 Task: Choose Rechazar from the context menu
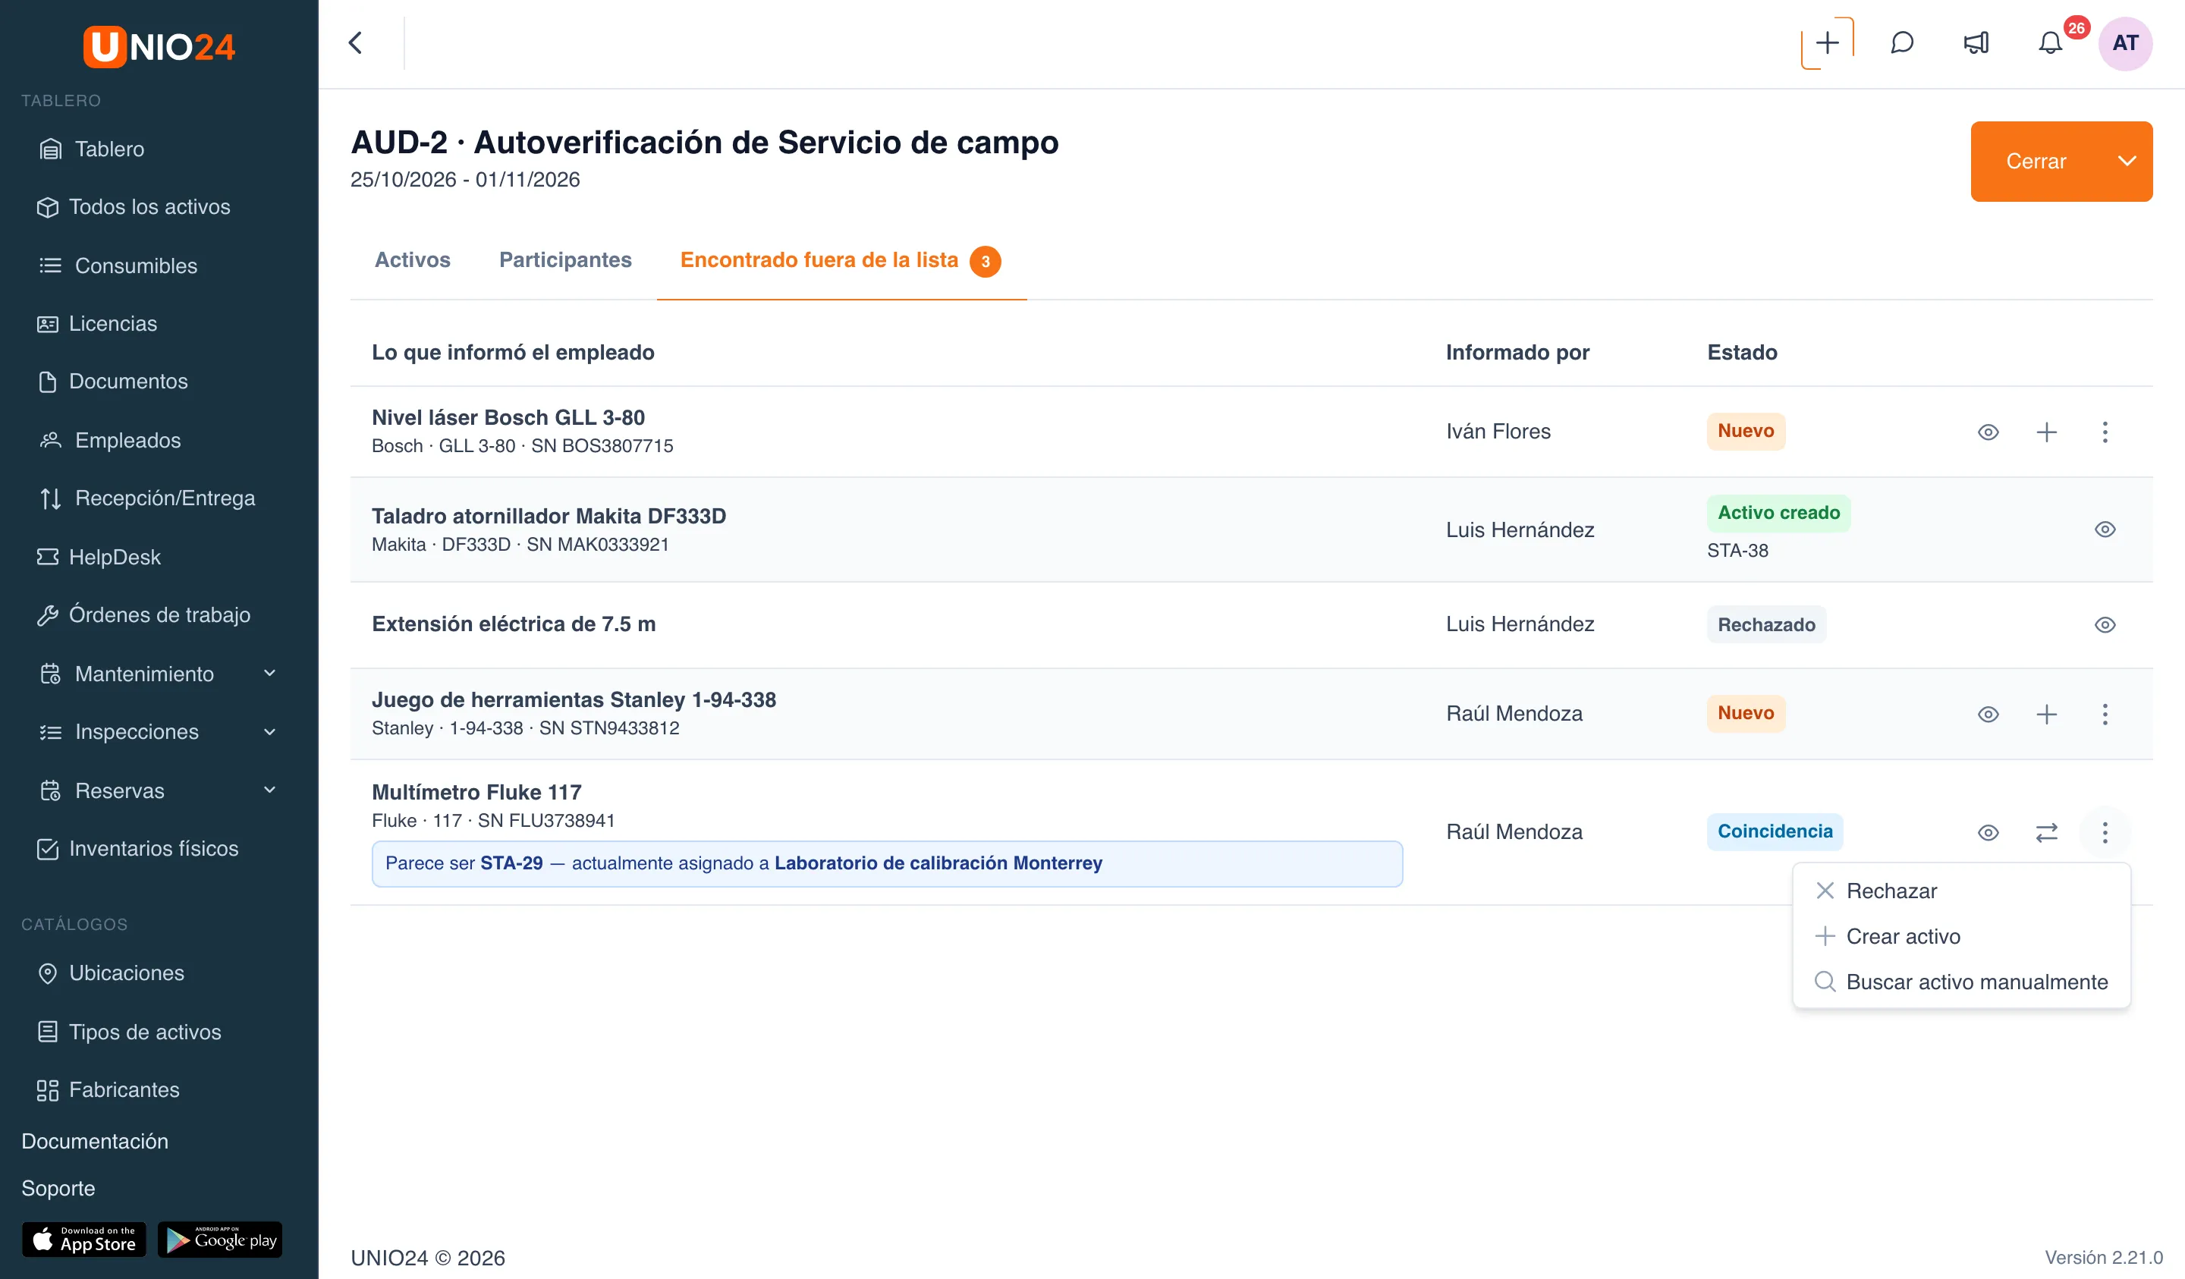1961,891
